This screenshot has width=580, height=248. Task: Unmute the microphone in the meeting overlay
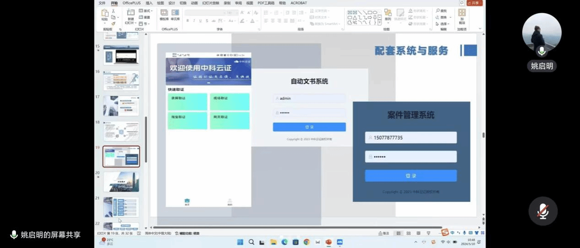543,211
